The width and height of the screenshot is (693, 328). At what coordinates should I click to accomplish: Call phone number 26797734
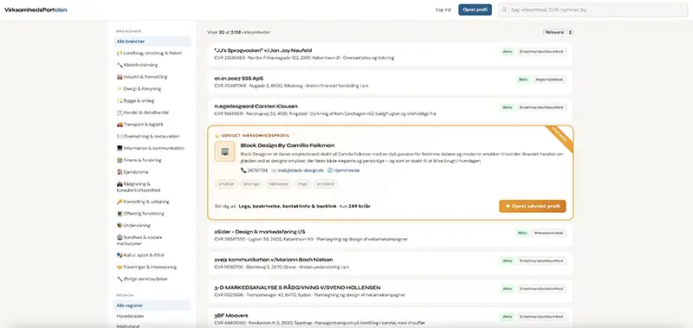254,170
